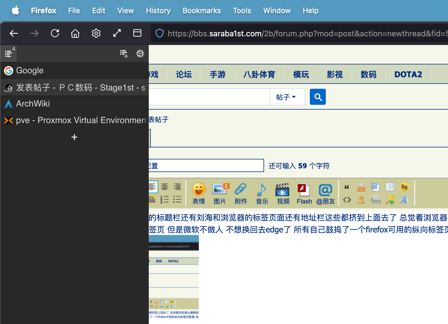
Task: Switch to the Google tab
Action: coord(74,70)
